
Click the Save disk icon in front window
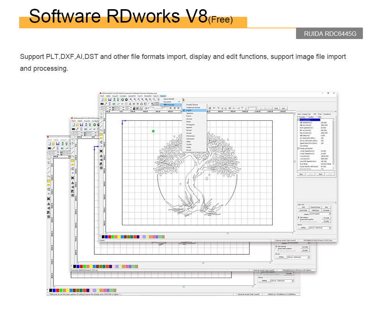110,99
